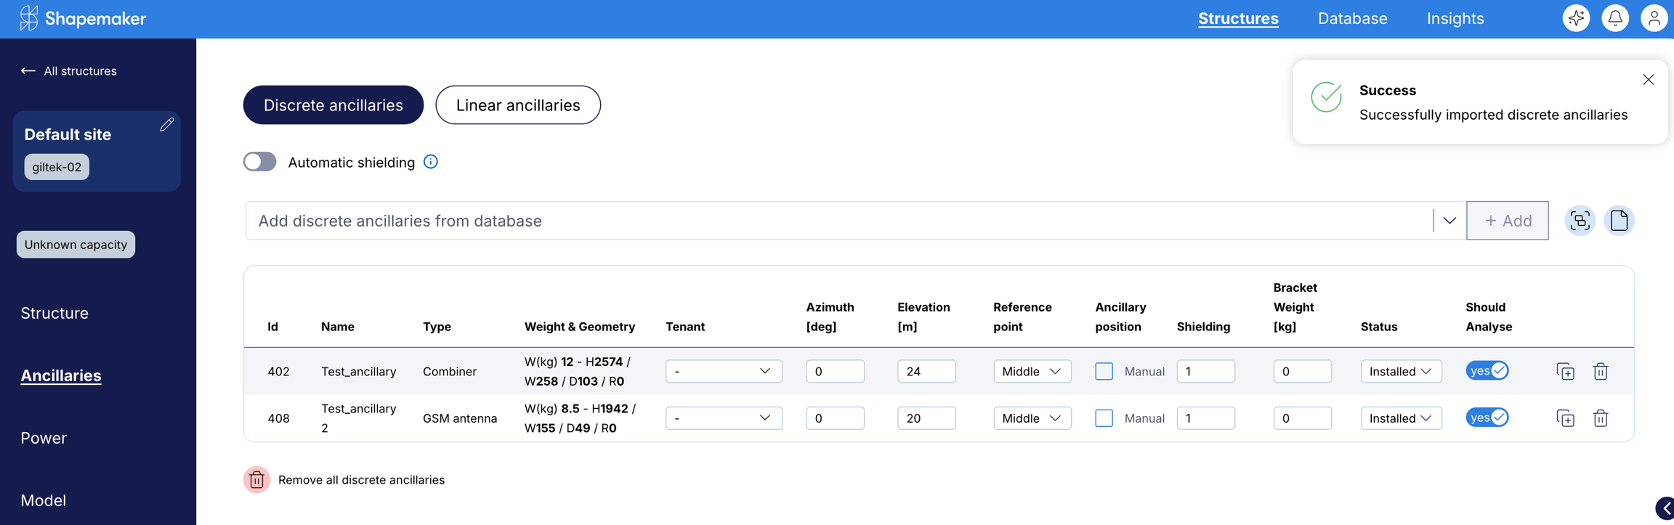Screen dimensions: 1674x525
Task: Click the scan ancillaries icon beside Add
Action: (1580, 221)
